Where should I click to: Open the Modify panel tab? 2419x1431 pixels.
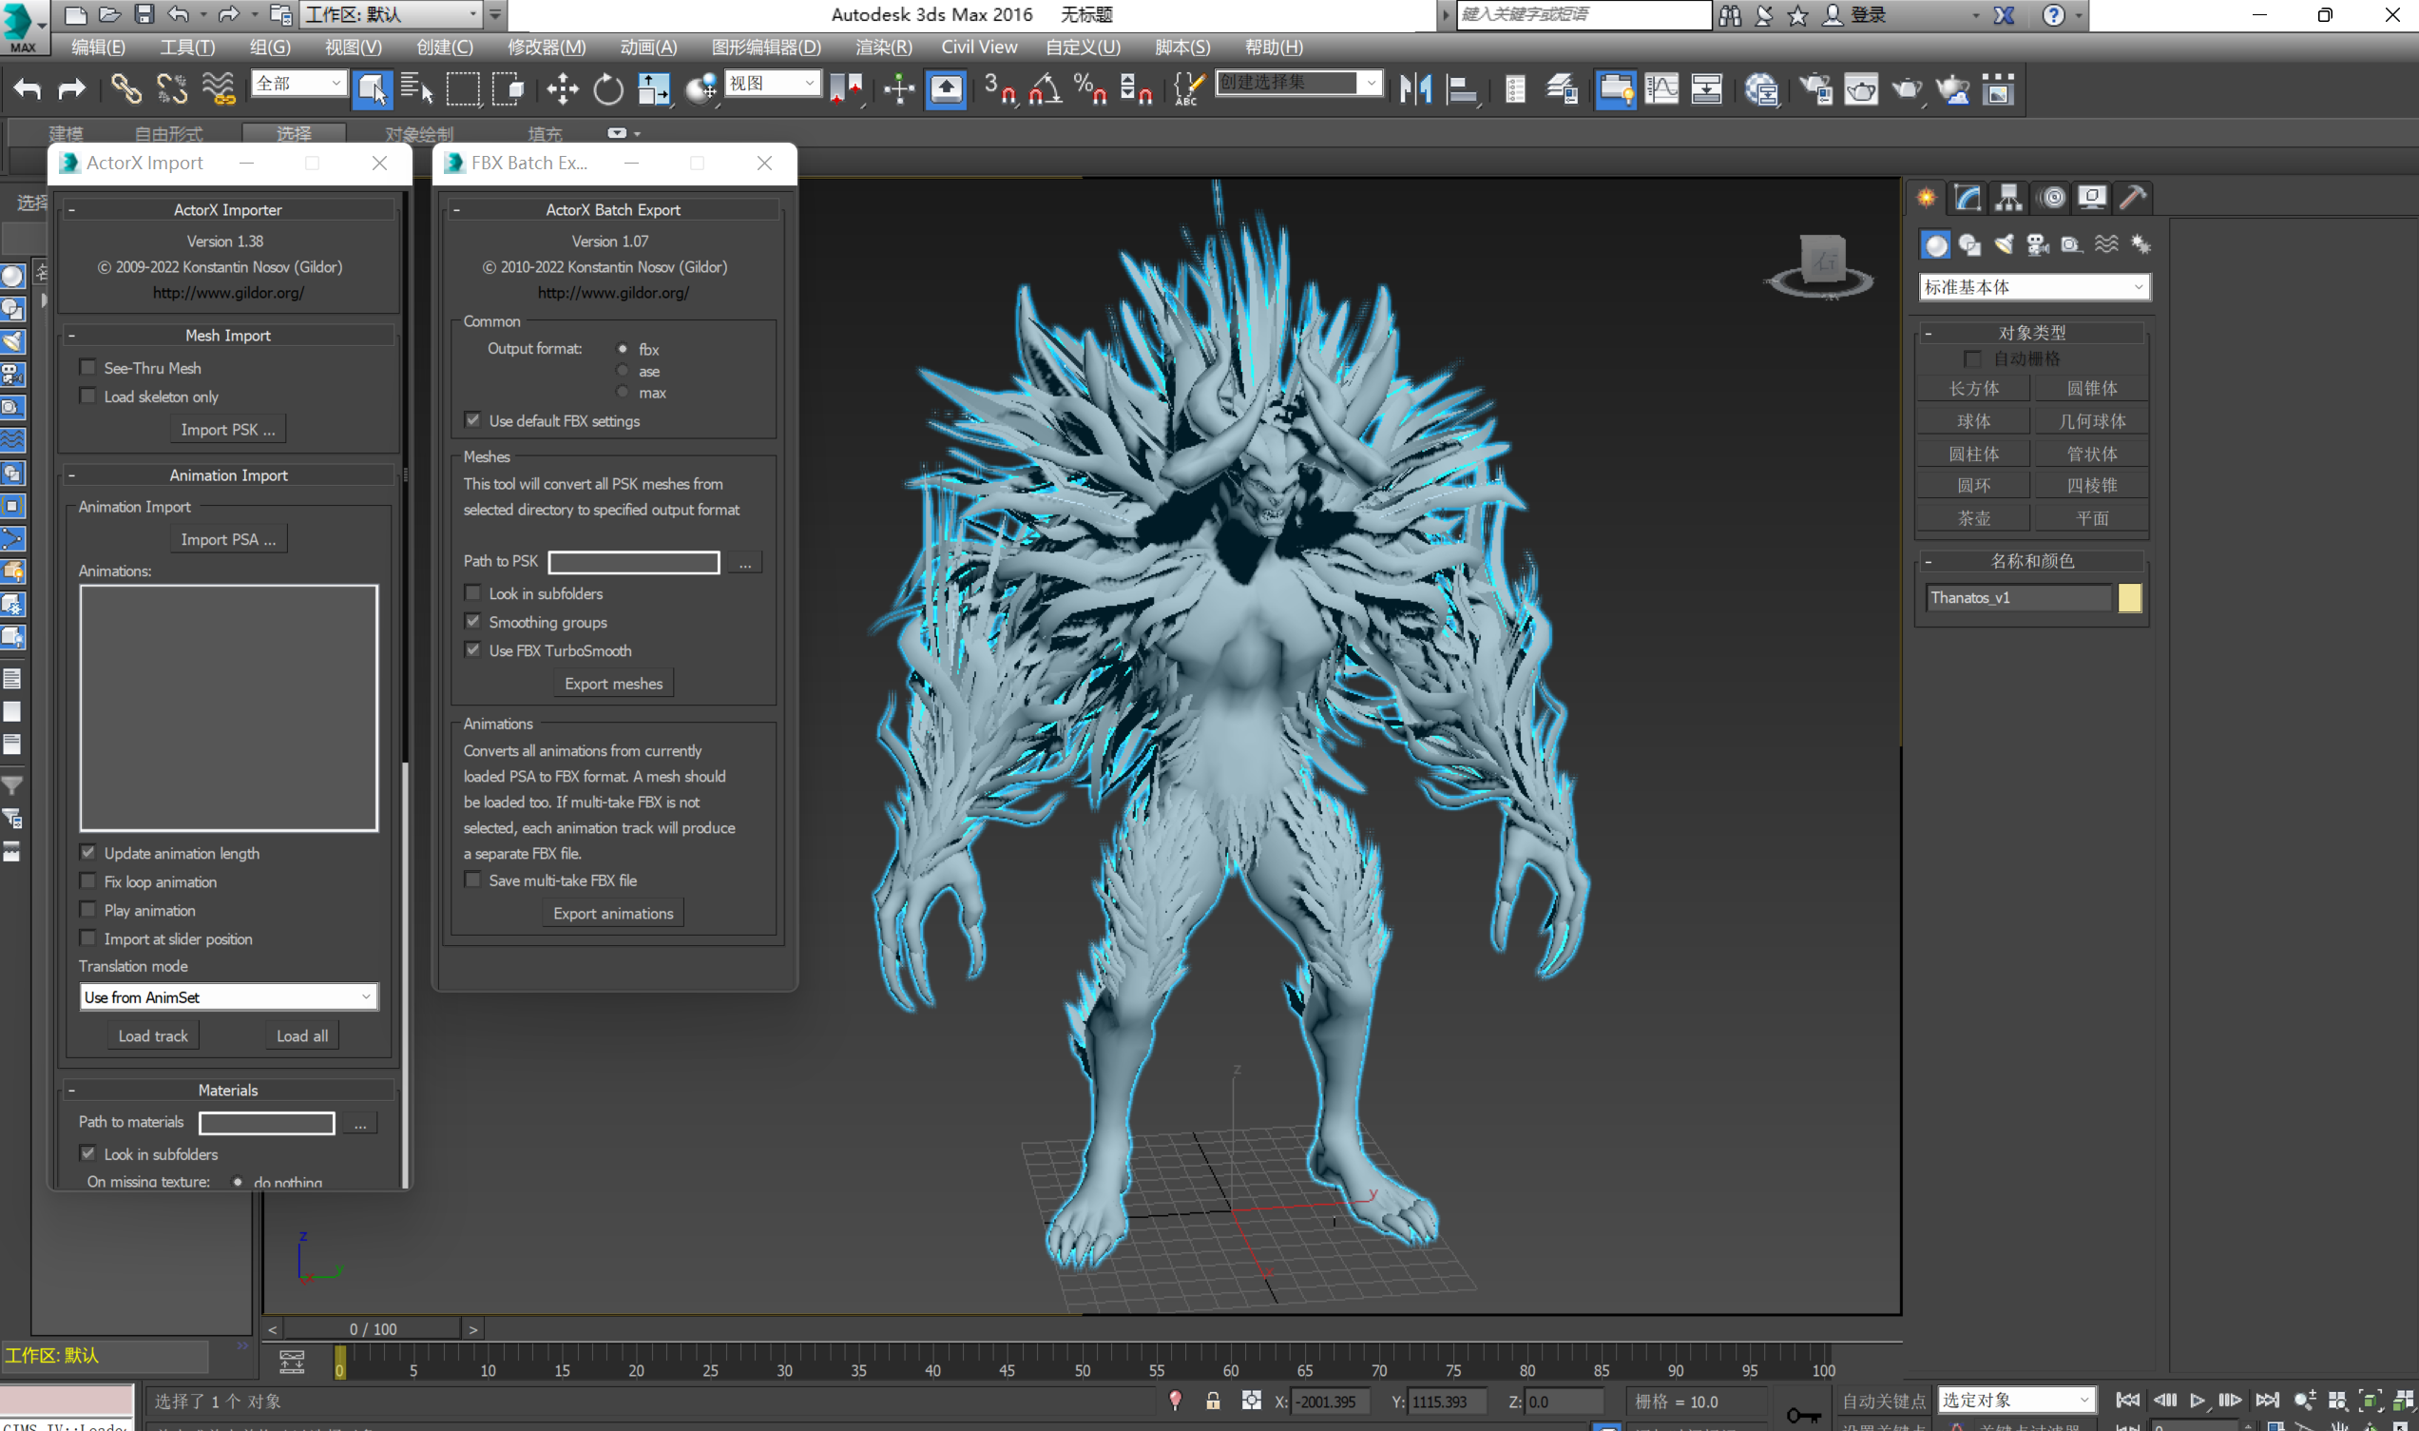pyautogui.click(x=1968, y=198)
